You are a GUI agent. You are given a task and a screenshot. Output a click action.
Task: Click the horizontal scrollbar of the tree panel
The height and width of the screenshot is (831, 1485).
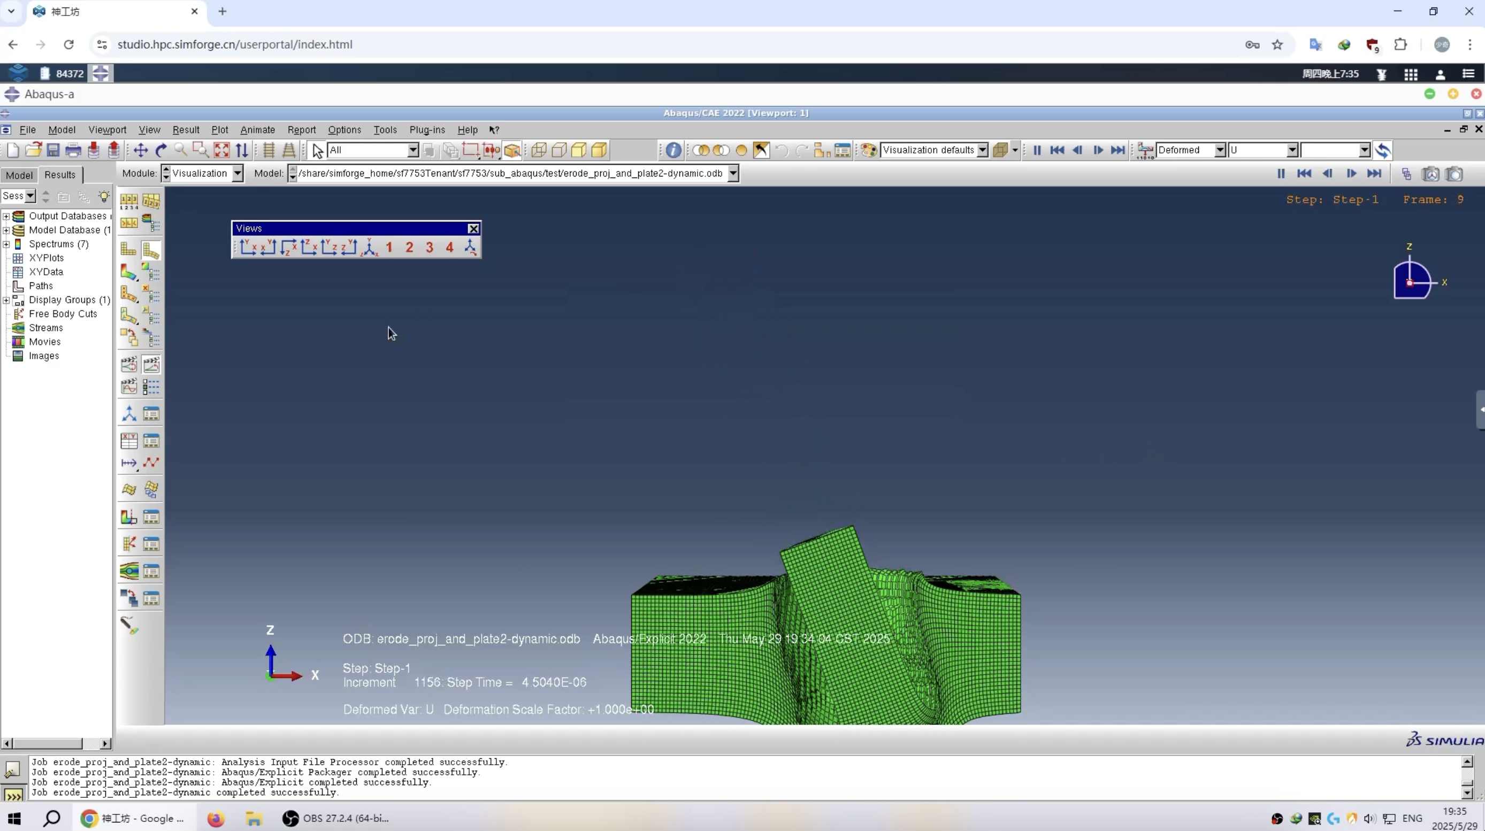(56, 744)
